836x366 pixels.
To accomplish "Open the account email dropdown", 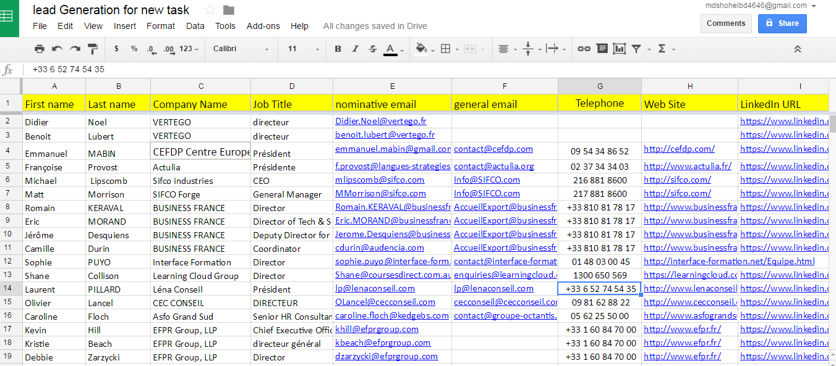I will (761, 6).
